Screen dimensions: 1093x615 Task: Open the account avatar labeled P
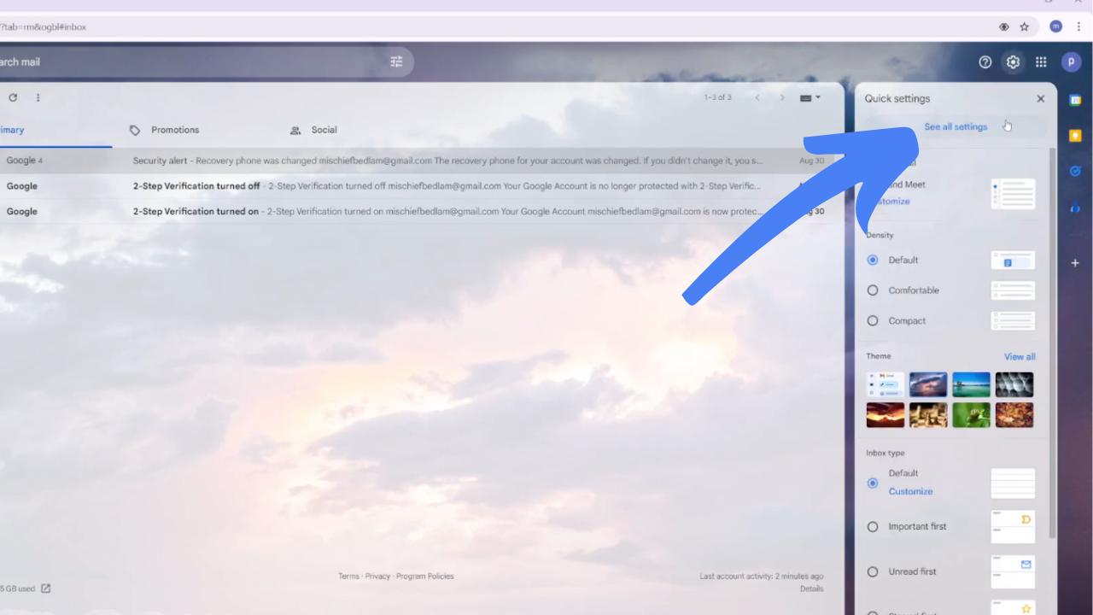tap(1071, 61)
